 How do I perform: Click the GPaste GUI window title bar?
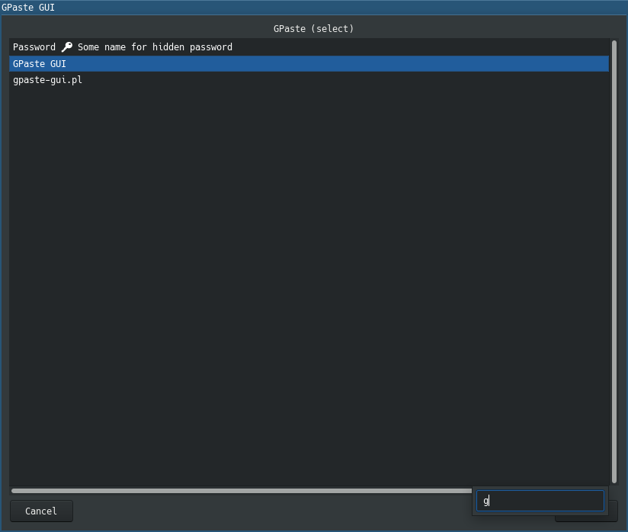click(x=314, y=7)
